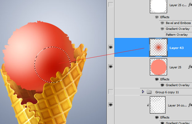Image resolution: width=192 pixels, height=124 pixels.
Task: Toggle visibility of Layer 25
Action: 110,67
